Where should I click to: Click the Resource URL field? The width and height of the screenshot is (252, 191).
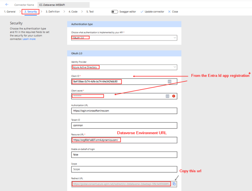(x=124, y=140)
